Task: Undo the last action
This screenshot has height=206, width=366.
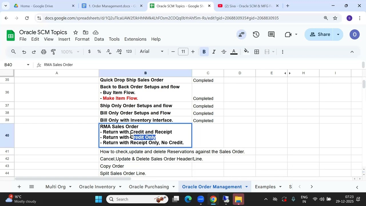Action: coord(24,52)
